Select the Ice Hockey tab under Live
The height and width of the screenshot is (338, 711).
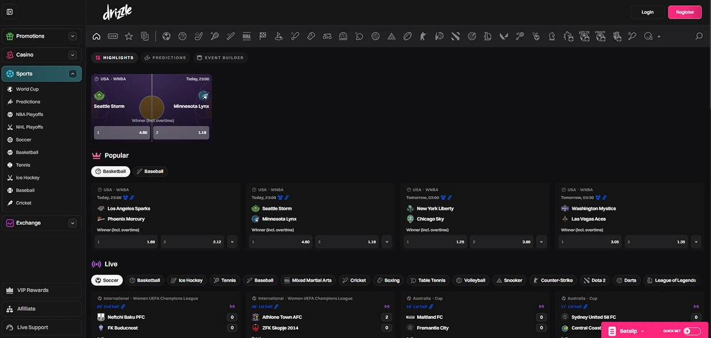(187, 280)
